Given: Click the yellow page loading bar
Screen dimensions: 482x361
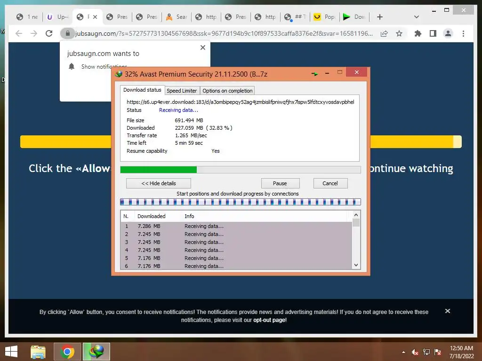Looking at the screenshot, I should click(x=241, y=142).
